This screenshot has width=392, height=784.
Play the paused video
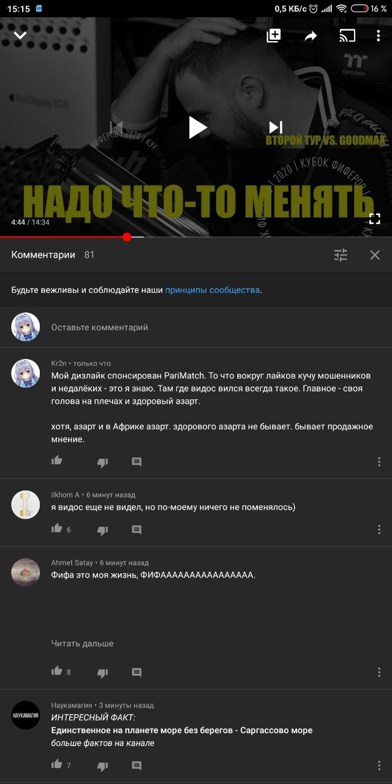(x=197, y=127)
